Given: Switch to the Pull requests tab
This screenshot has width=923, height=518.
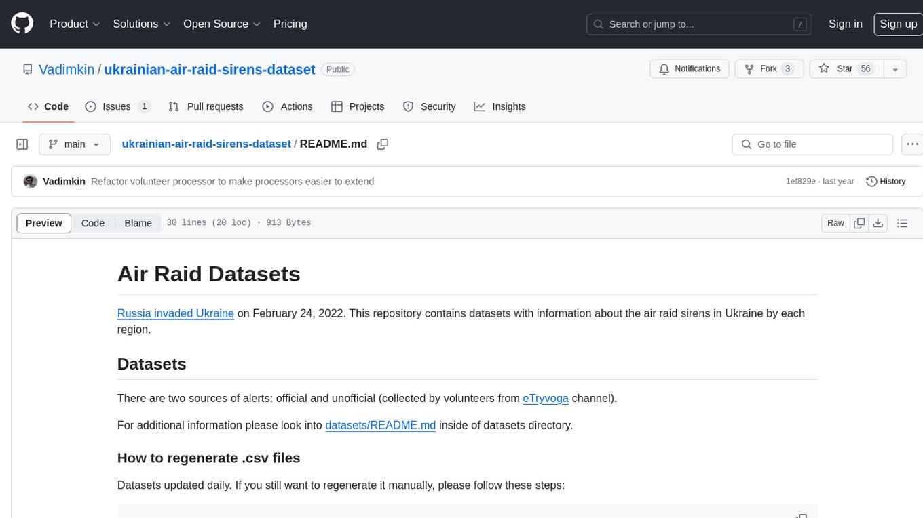Looking at the screenshot, I should tap(206, 106).
